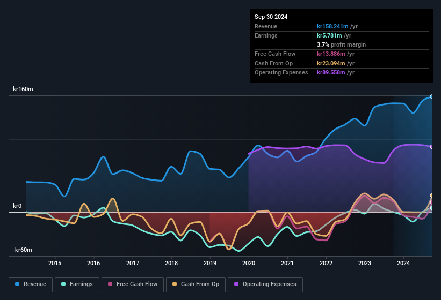Click the orange Cash From Op legend dot

175,284
